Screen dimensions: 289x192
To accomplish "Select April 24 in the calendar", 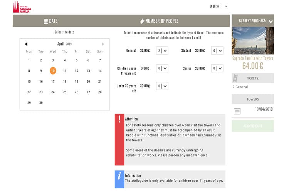I will (53, 92).
